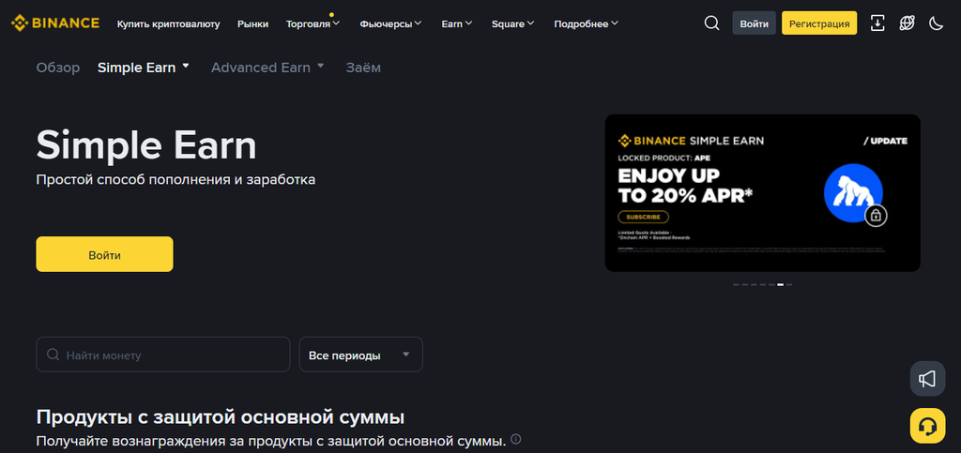Click the blue APE gorilla coin image

pos(853,193)
